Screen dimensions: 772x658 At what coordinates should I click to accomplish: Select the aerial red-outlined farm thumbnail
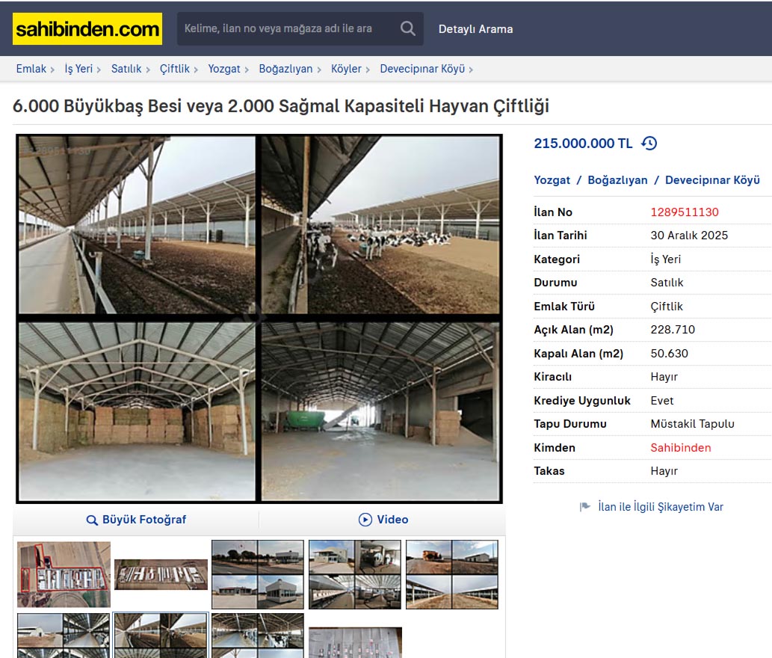pyautogui.click(x=64, y=574)
